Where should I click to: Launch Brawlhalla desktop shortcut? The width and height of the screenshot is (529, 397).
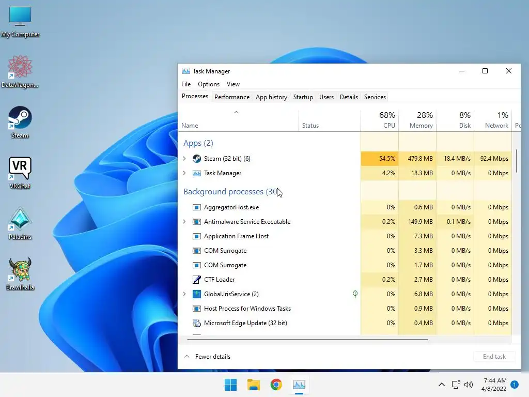[x=20, y=274]
